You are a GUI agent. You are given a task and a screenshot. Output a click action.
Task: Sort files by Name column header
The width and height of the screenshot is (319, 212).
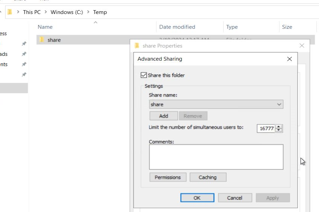tap(45, 27)
